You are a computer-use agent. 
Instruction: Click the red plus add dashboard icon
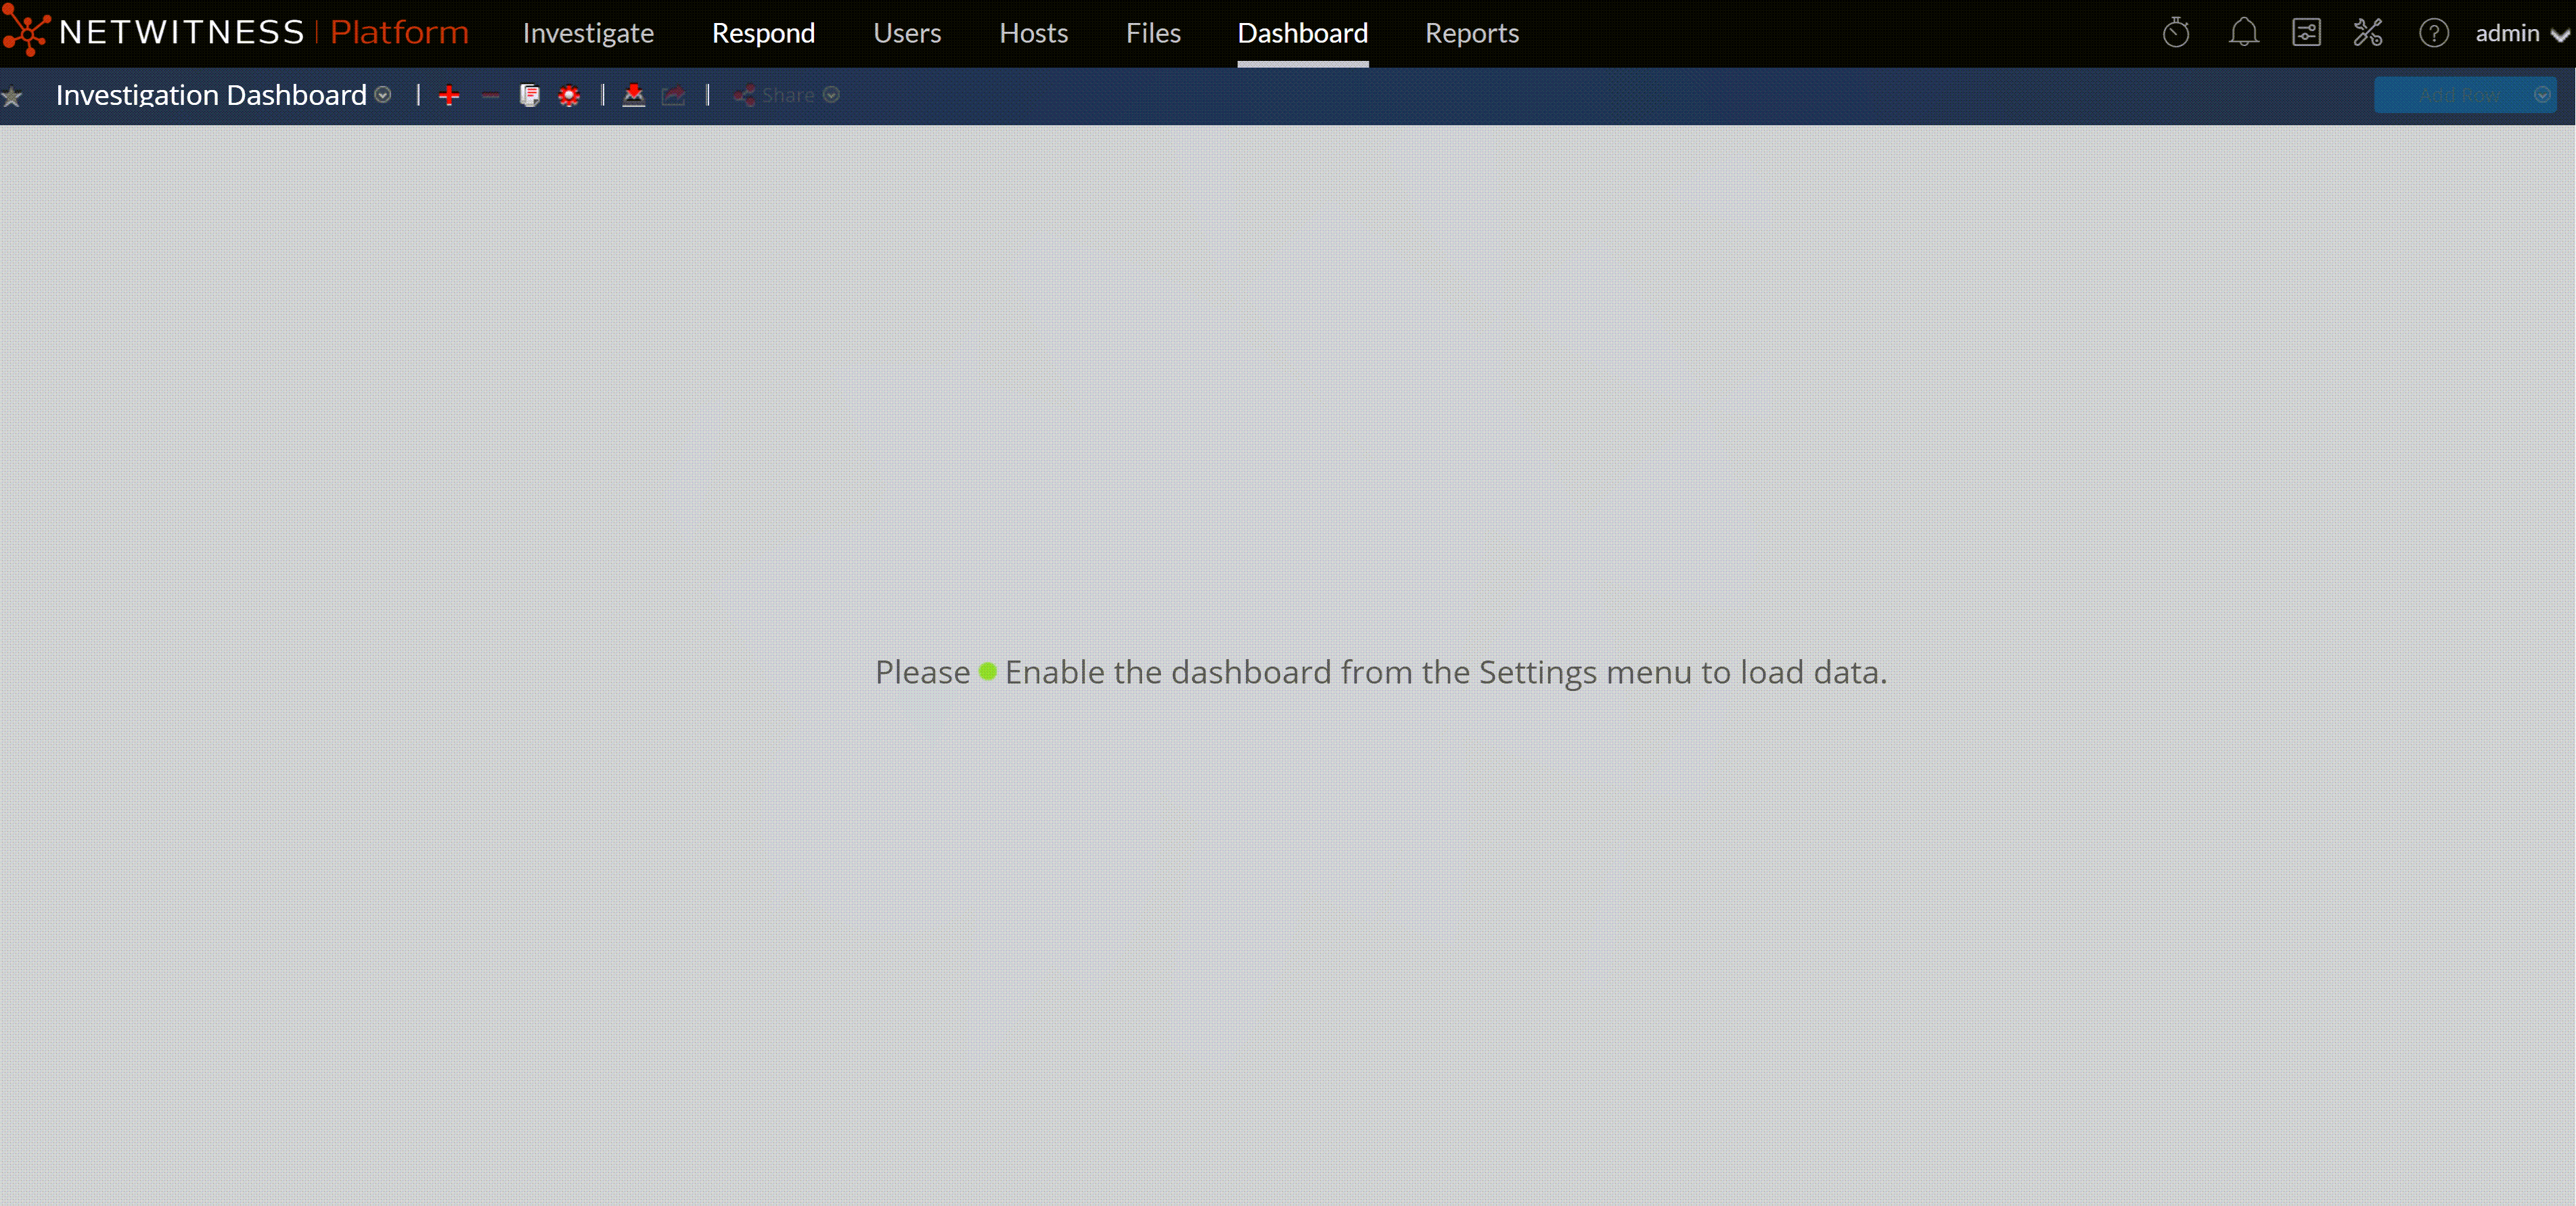pos(449,95)
